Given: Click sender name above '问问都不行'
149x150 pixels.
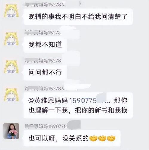Looking at the screenshot, I should tap(43, 61).
